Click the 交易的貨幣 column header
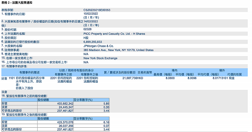The image size is (252, 132). click(x=145, y=72)
